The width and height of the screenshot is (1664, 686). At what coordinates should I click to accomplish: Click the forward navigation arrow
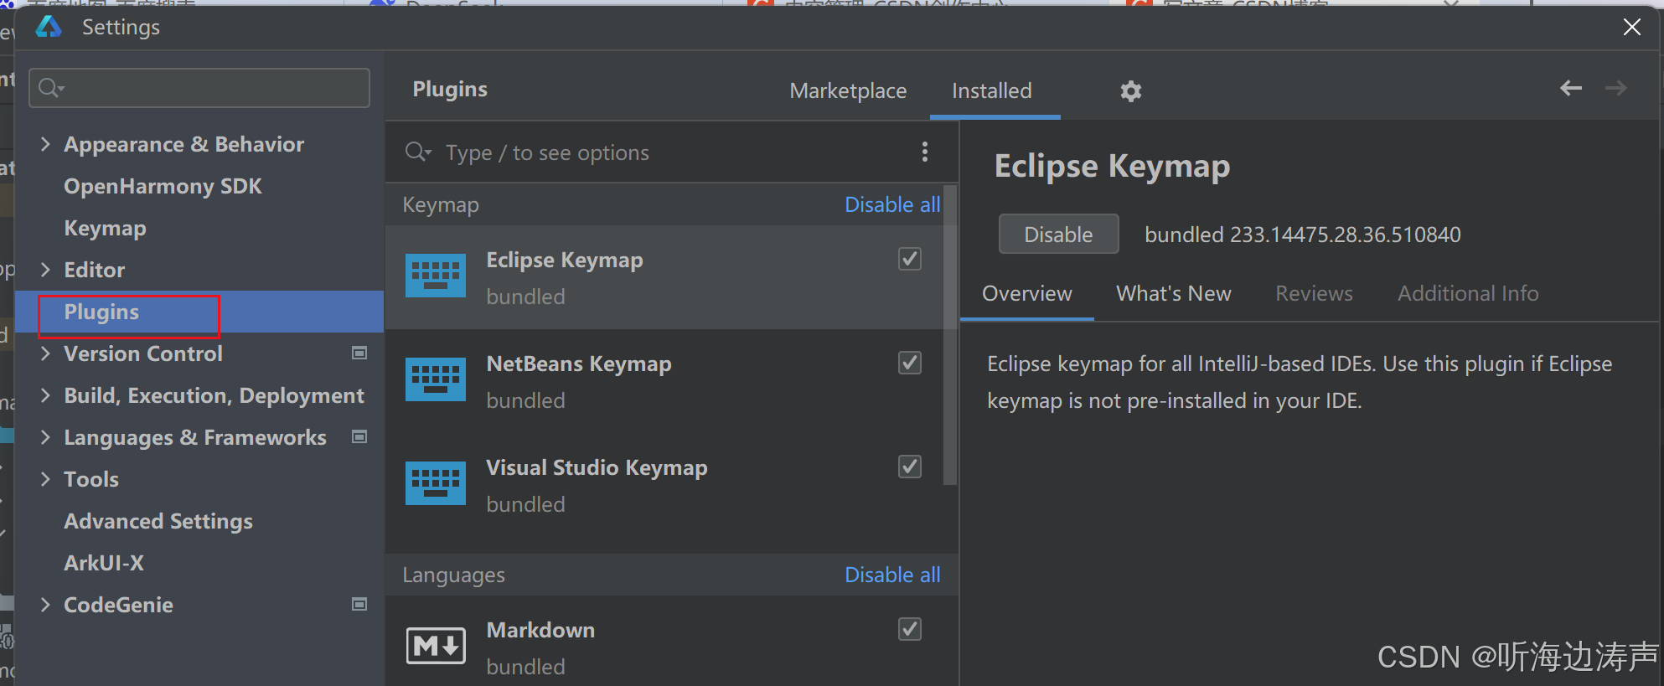click(x=1615, y=88)
